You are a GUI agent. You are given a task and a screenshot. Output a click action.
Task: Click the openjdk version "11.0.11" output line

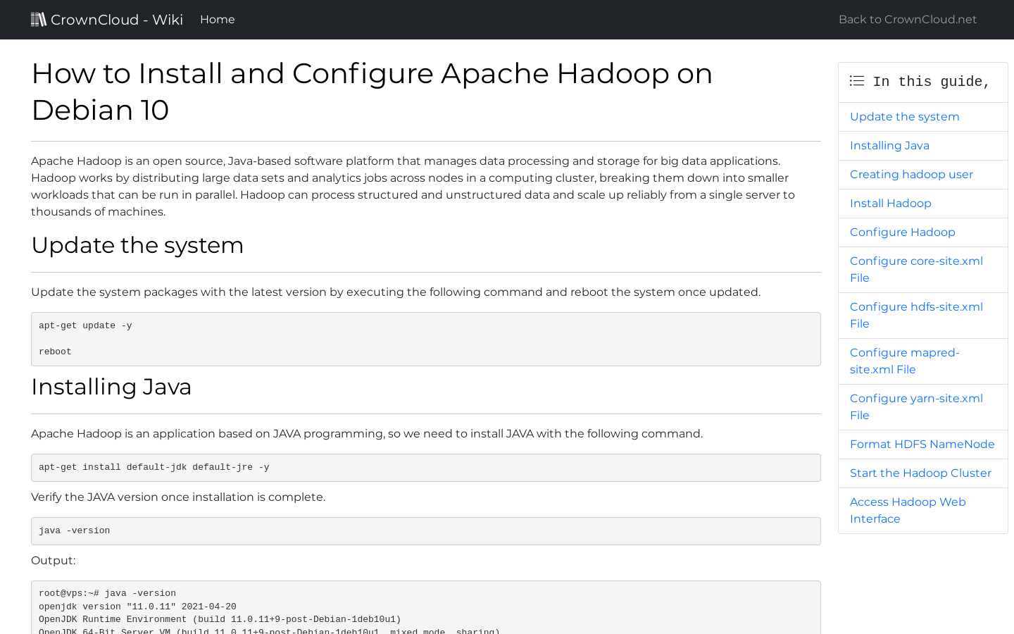(x=137, y=607)
